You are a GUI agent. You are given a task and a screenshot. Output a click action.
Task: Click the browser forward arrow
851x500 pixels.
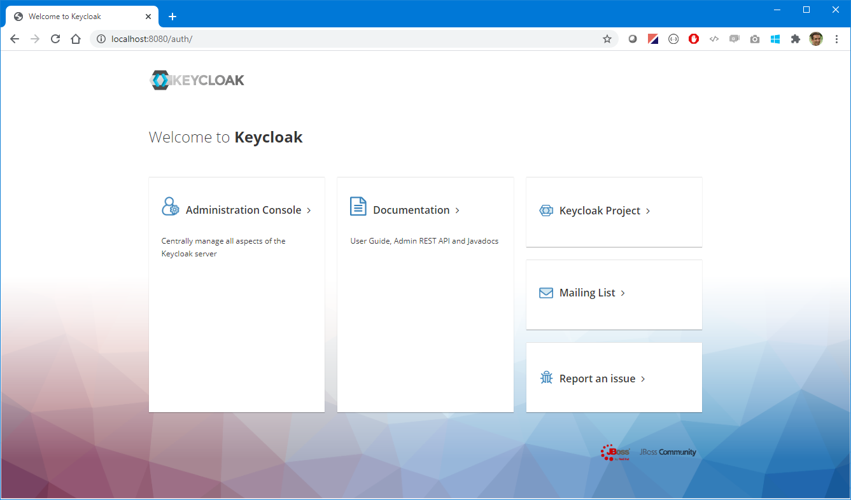pyautogui.click(x=35, y=39)
